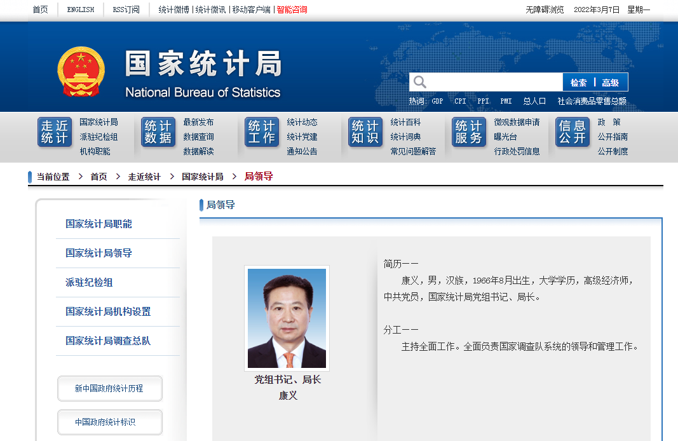This screenshot has height=441, width=678.
Task: Go to 走近统计 in breadcrumb path
Action: pos(144,177)
